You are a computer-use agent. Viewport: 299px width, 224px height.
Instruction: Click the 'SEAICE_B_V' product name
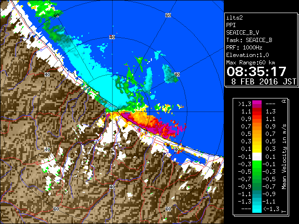point(242,33)
